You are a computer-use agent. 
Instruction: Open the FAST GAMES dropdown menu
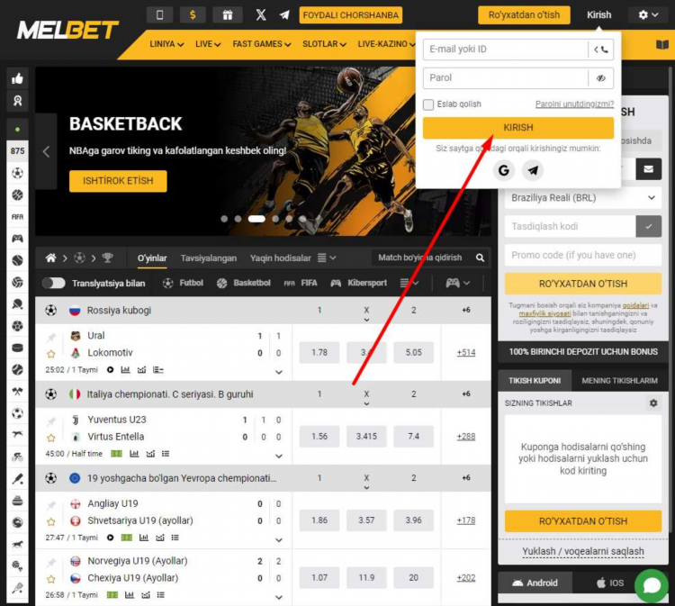[x=262, y=44]
